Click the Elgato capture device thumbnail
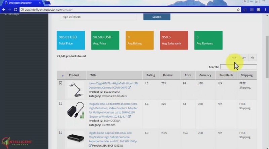 (76, 138)
